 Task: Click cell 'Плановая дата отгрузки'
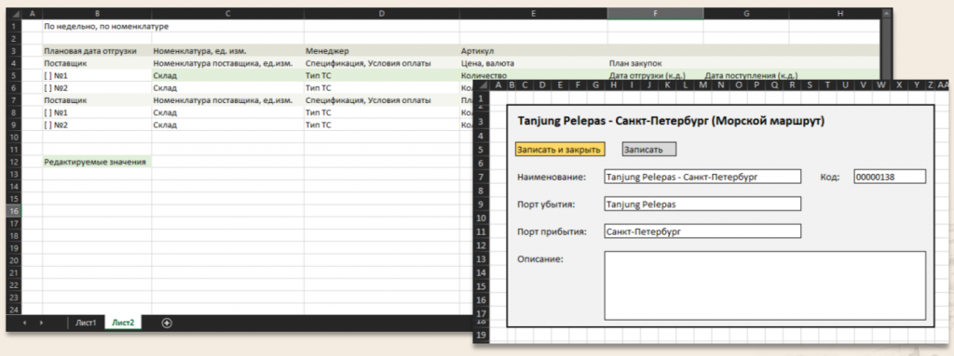(97, 51)
